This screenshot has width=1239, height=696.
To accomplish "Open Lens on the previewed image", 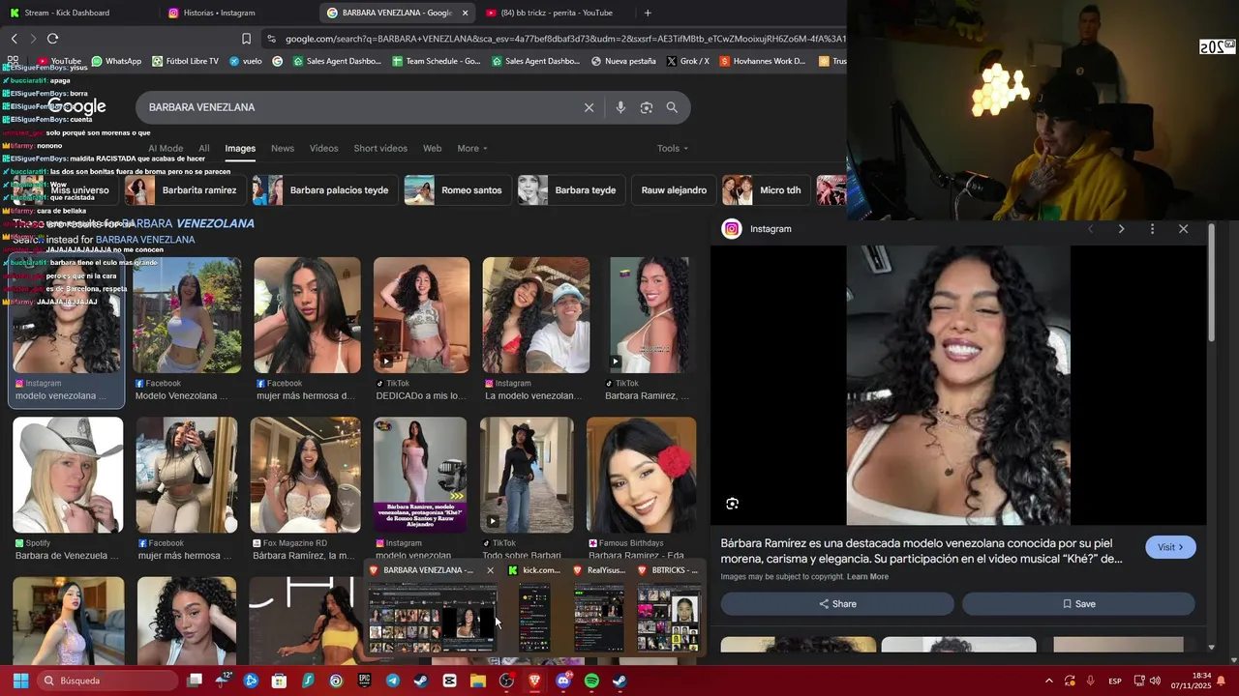I will (x=733, y=504).
